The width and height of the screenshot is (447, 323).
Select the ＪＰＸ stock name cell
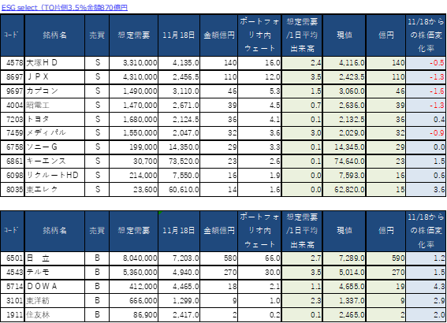(54, 77)
